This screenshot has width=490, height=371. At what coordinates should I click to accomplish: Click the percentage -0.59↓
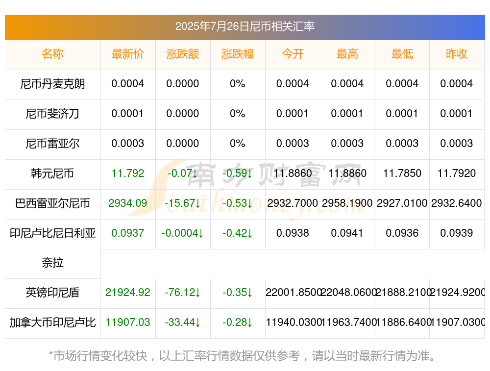pyautogui.click(x=238, y=173)
